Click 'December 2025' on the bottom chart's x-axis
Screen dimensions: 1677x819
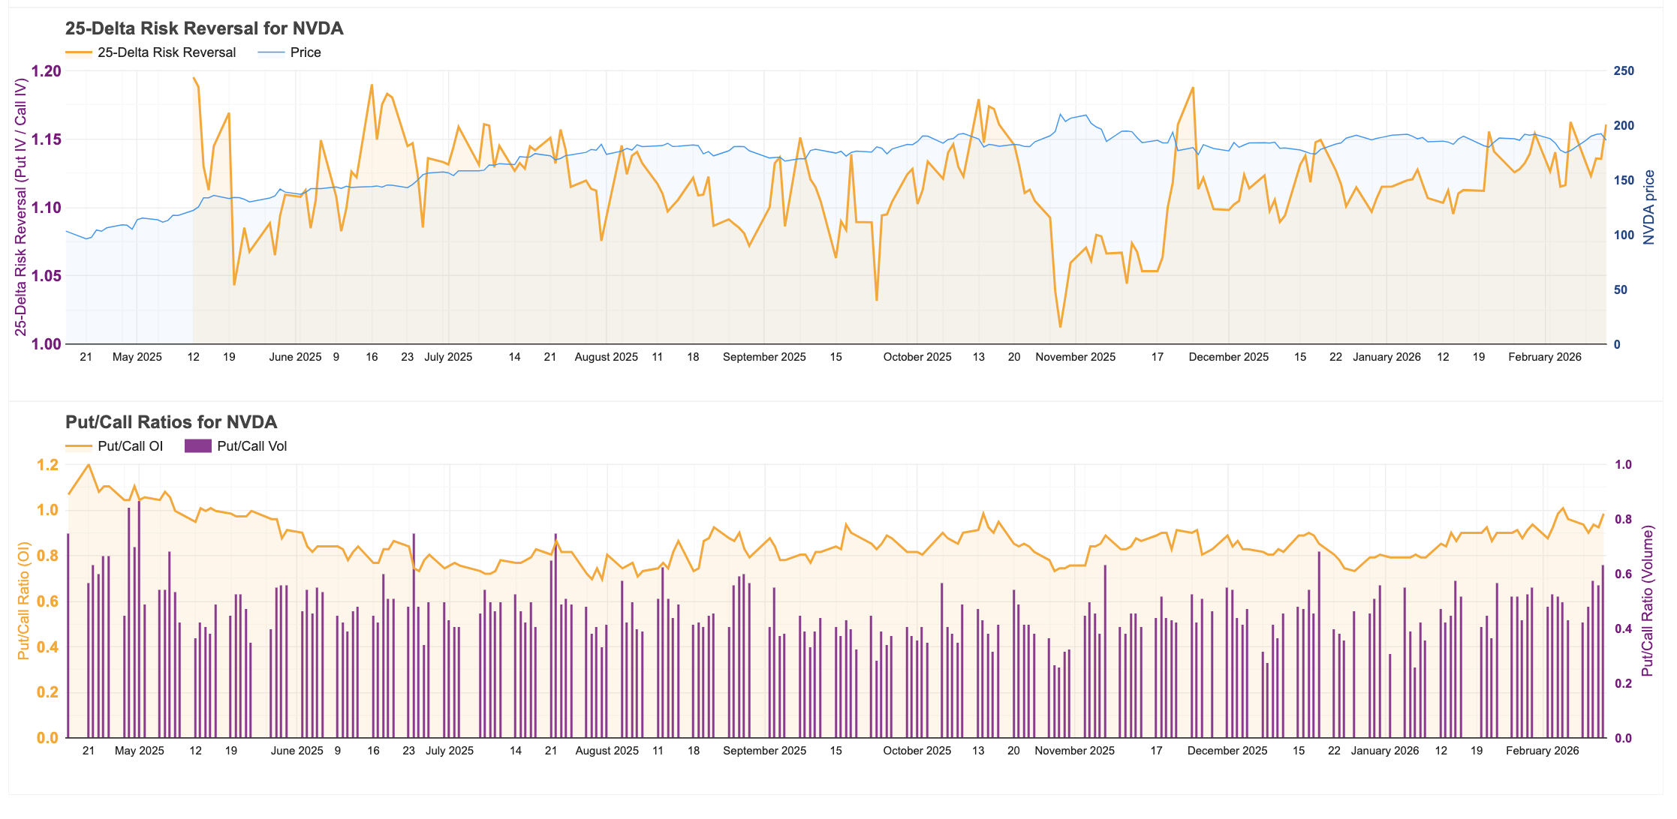(x=1227, y=751)
